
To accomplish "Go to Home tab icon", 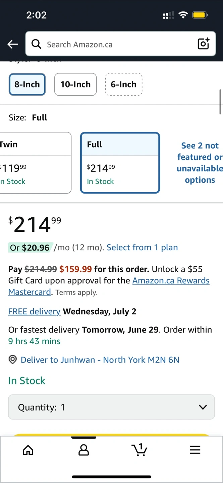I will coord(28,450).
